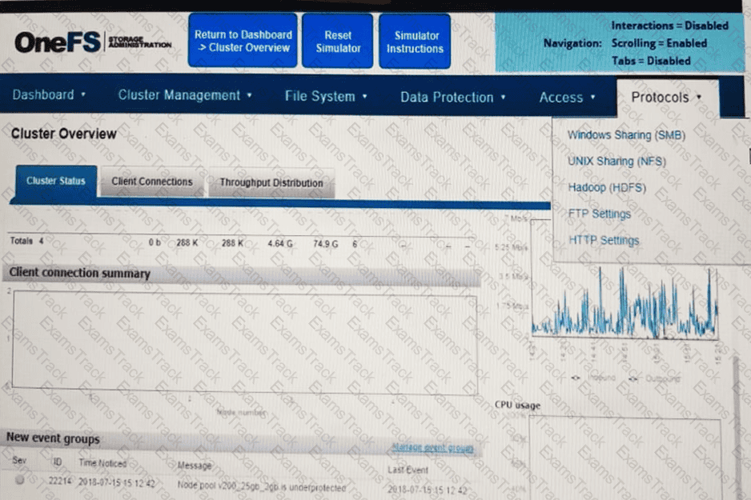Viewport: 751px width, 500px height.
Task: Select Windows Sharing (SMB) from Protocols menu
Action: tap(626, 135)
